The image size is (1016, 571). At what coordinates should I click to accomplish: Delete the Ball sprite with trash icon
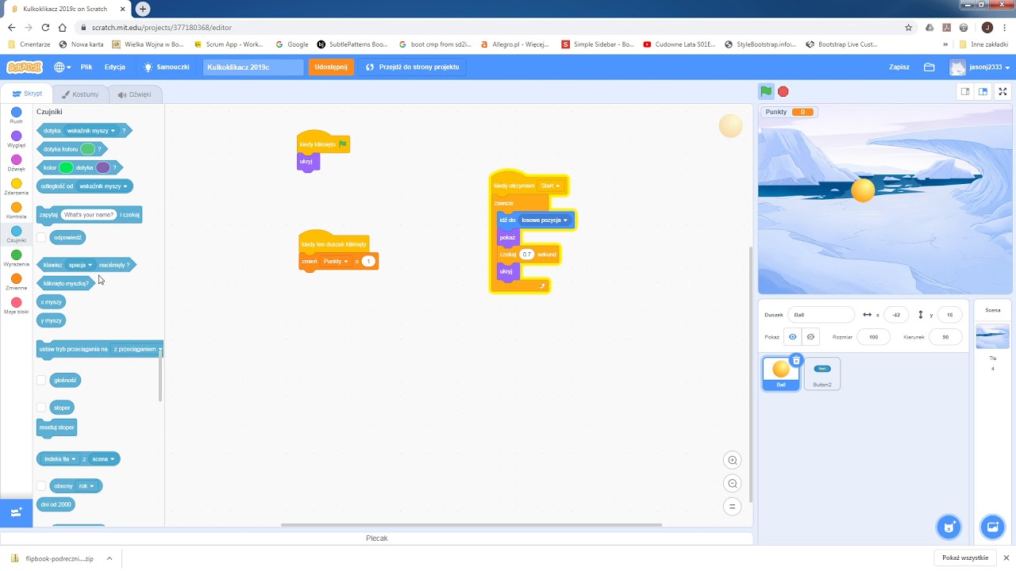[x=796, y=360]
